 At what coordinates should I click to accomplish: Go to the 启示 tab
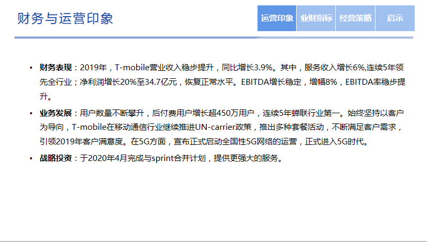395,18
